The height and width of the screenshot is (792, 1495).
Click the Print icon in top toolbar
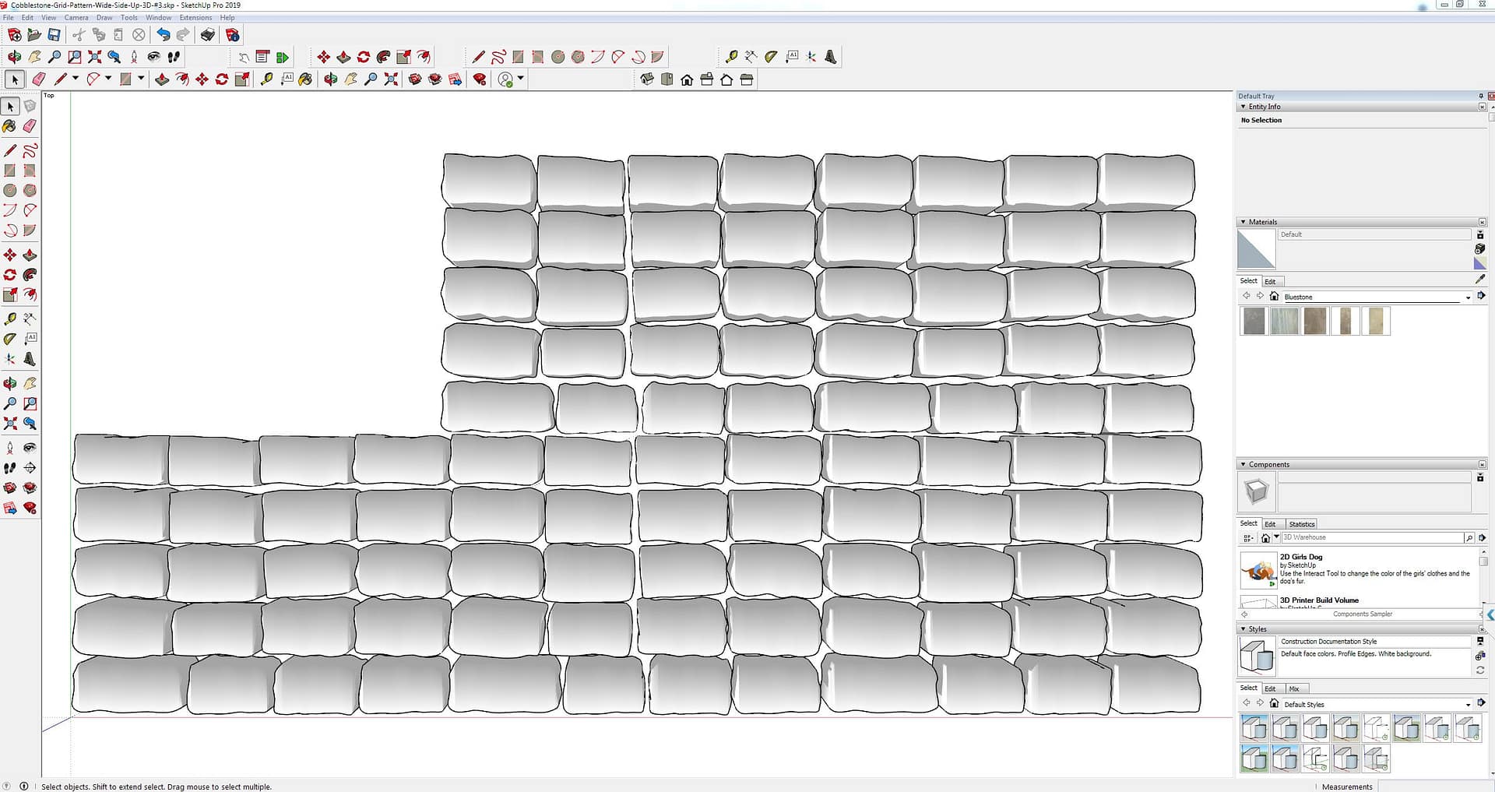(x=207, y=35)
